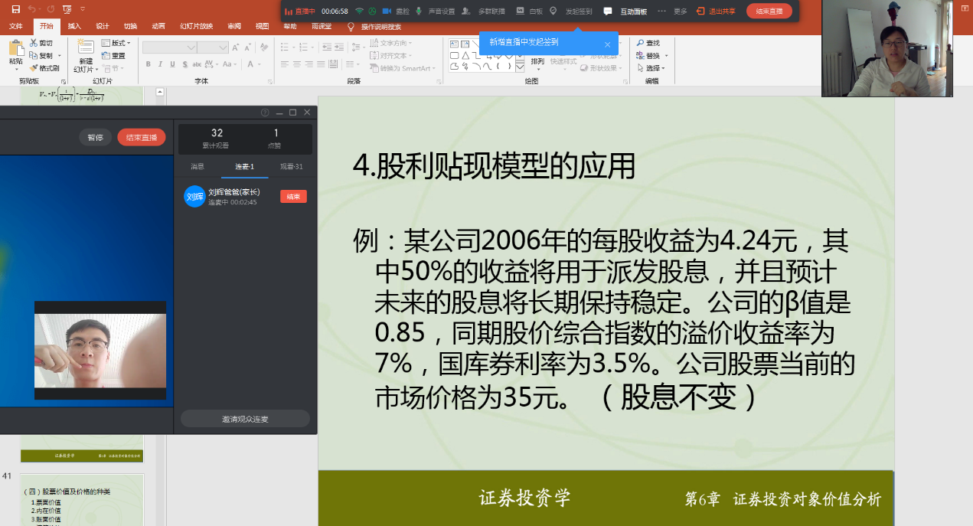Screen dimensions: 973x526
Task: Select the Format Painter (格式刷) tool
Action: click(x=45, y=68)
